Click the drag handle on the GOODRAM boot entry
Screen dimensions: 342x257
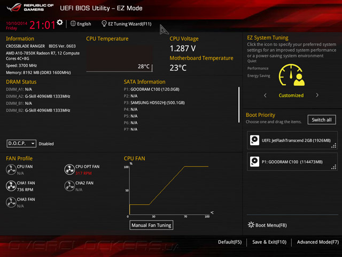click(x=333, y=167)
